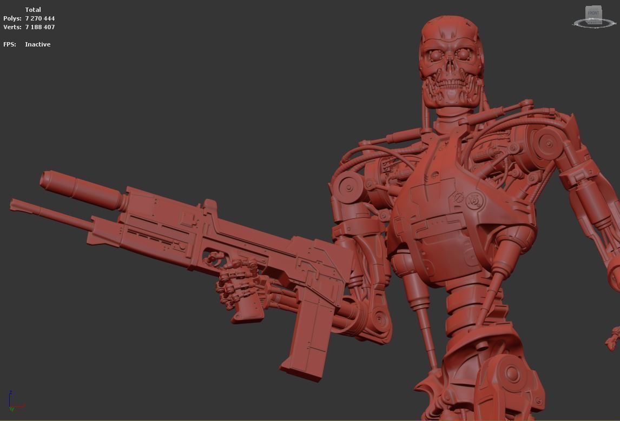
Task: Select the Polys count value 7 270 444
Action: pyautogui.click(x=40, y=18)
